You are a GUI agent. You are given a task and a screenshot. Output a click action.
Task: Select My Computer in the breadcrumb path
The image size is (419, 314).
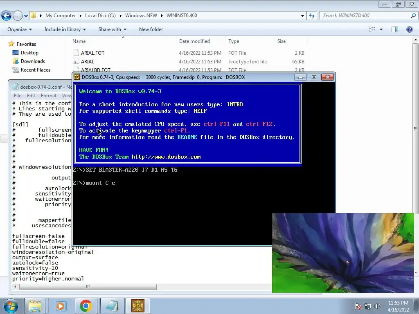[61, 16]
